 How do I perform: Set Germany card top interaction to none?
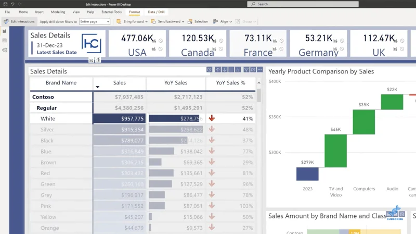[342, 41]
